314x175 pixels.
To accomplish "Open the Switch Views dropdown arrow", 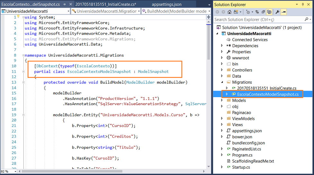I will pos(240,12).
